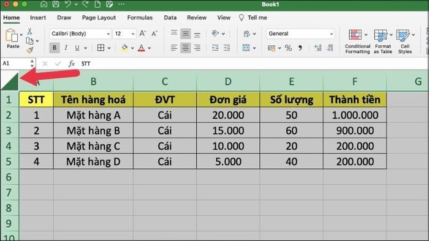Viewport: 429px width, 241px height.
Task: Toggle Italic formatting
Action: (66, 48)
